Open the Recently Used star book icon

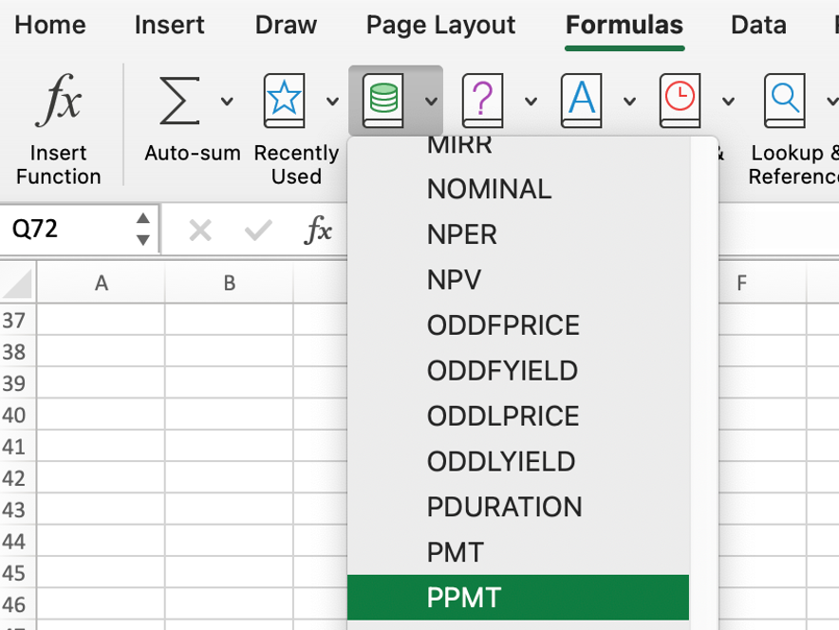[x=284, y=101]
